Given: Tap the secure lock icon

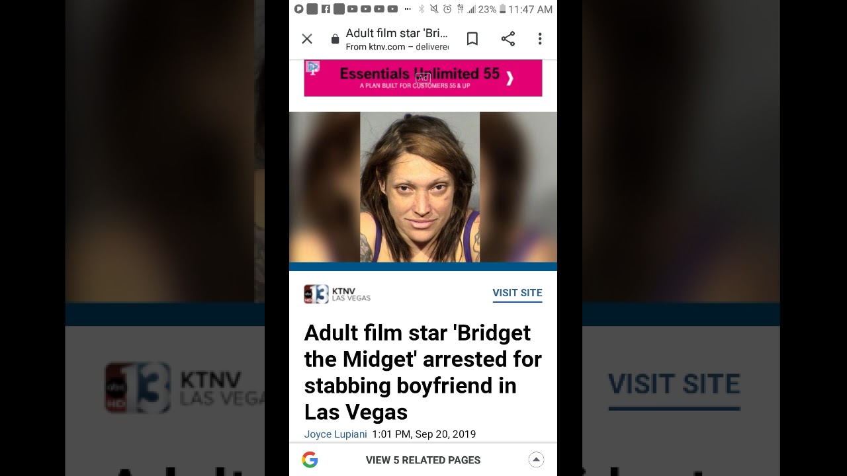Looking at the screenshot, I should (x=335, y=39).
